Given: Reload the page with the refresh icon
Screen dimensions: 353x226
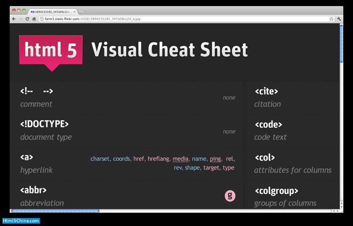Looking at the screenshot, I should [x=27, y=19].
